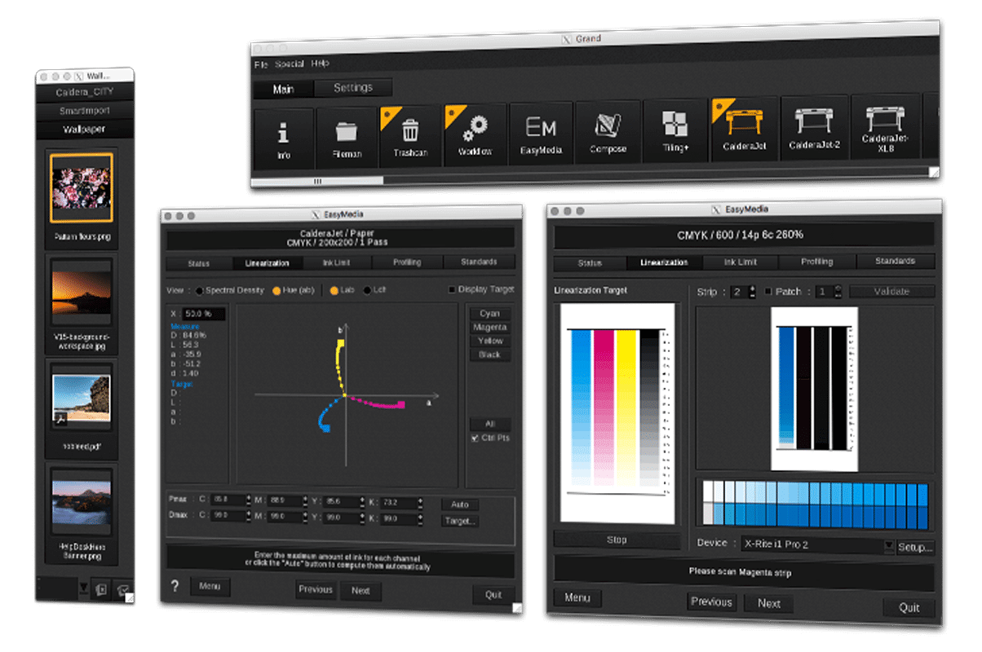Select the Spectral Density radio option
982x652 pixels.
click(x=199, y=290)
